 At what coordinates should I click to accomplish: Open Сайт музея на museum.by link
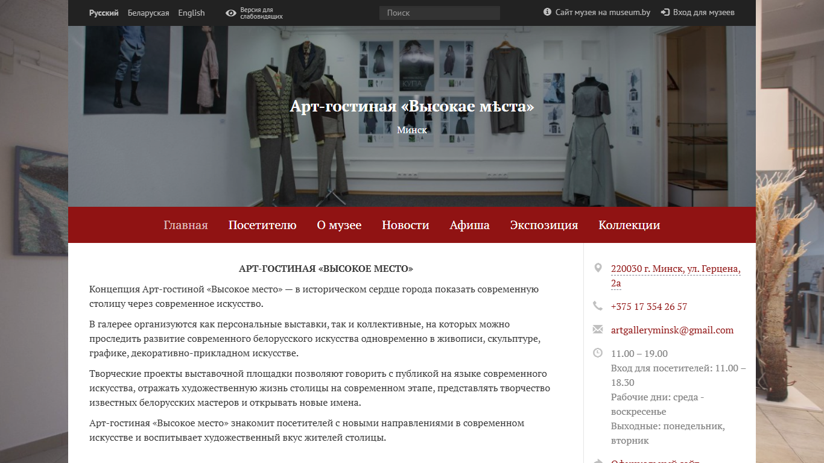click(x=603, y=12)
